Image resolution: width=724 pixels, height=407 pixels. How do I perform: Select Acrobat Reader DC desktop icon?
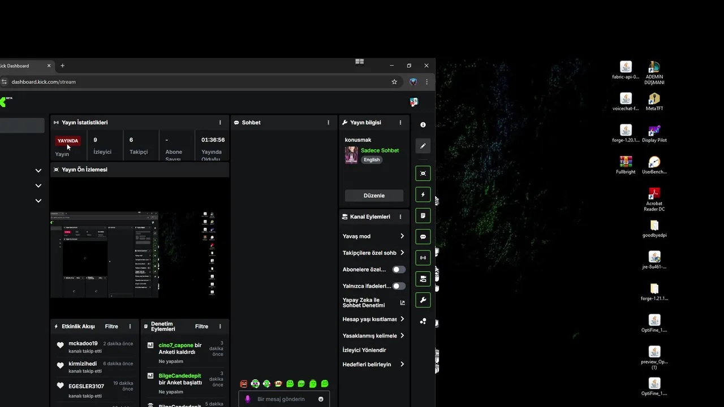tap(654, 200)
